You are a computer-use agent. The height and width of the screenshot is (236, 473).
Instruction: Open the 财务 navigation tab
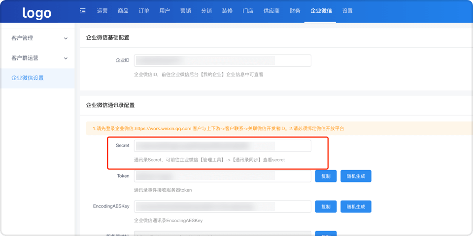click(x=295, y=11)
